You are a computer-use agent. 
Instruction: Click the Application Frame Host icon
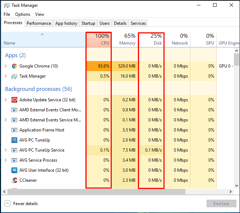point(14,130)
